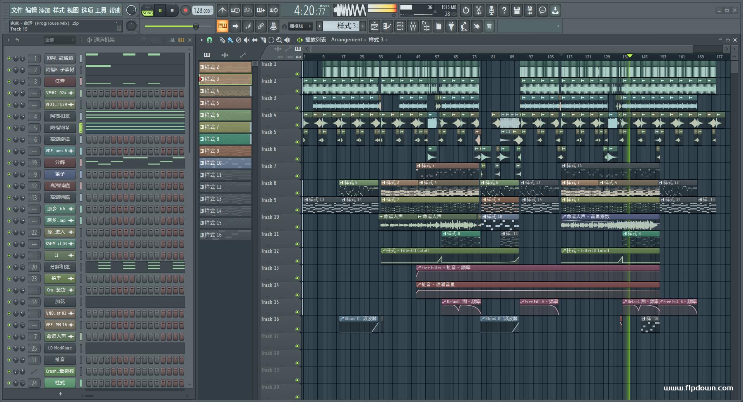Open the 分解和弦 channel button
743x402 pixels.
pyautogui.click(x=60, y=267)
